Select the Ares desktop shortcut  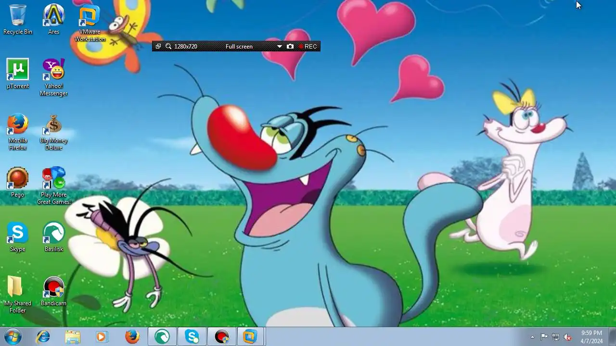[x=53, y=19]
